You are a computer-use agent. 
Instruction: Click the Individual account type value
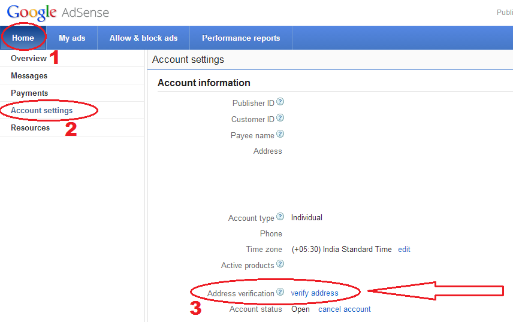307,218
